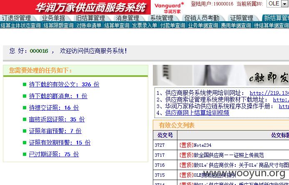Open 待下载的有效公文 326 份 link
The height and width of the screenshot is (185, 289).
[x=64, y=84]
